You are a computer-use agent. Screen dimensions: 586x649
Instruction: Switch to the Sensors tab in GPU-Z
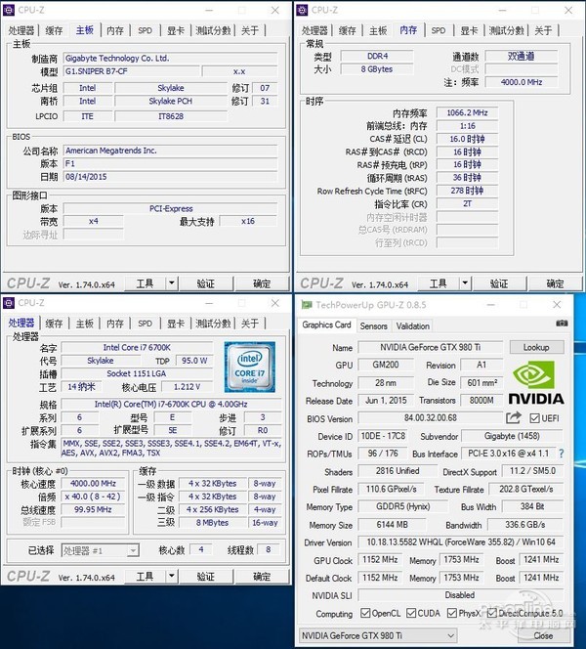point(373,326)
